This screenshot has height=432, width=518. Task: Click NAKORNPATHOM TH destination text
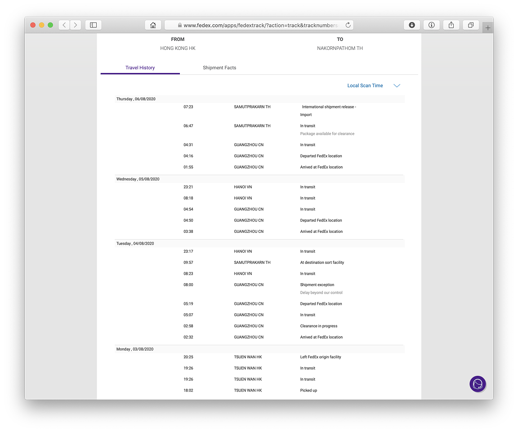(x=340, y=48)
